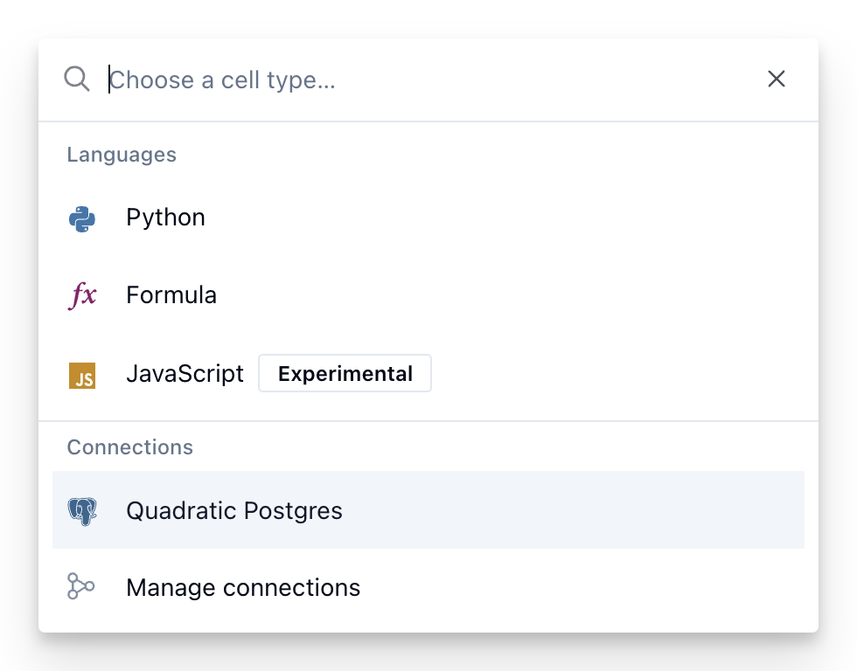Image resolution: width=857 pixels, height=671 pixels.
Task: Click the Connections section heading
Action: (130, 447)
